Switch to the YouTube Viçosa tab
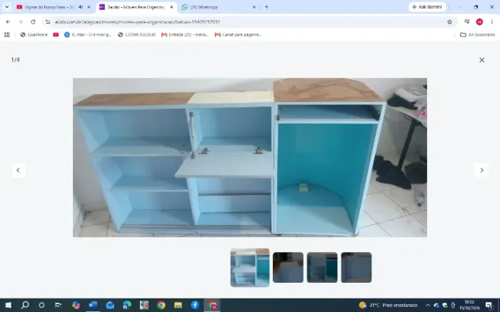 (x=48, y=7)
